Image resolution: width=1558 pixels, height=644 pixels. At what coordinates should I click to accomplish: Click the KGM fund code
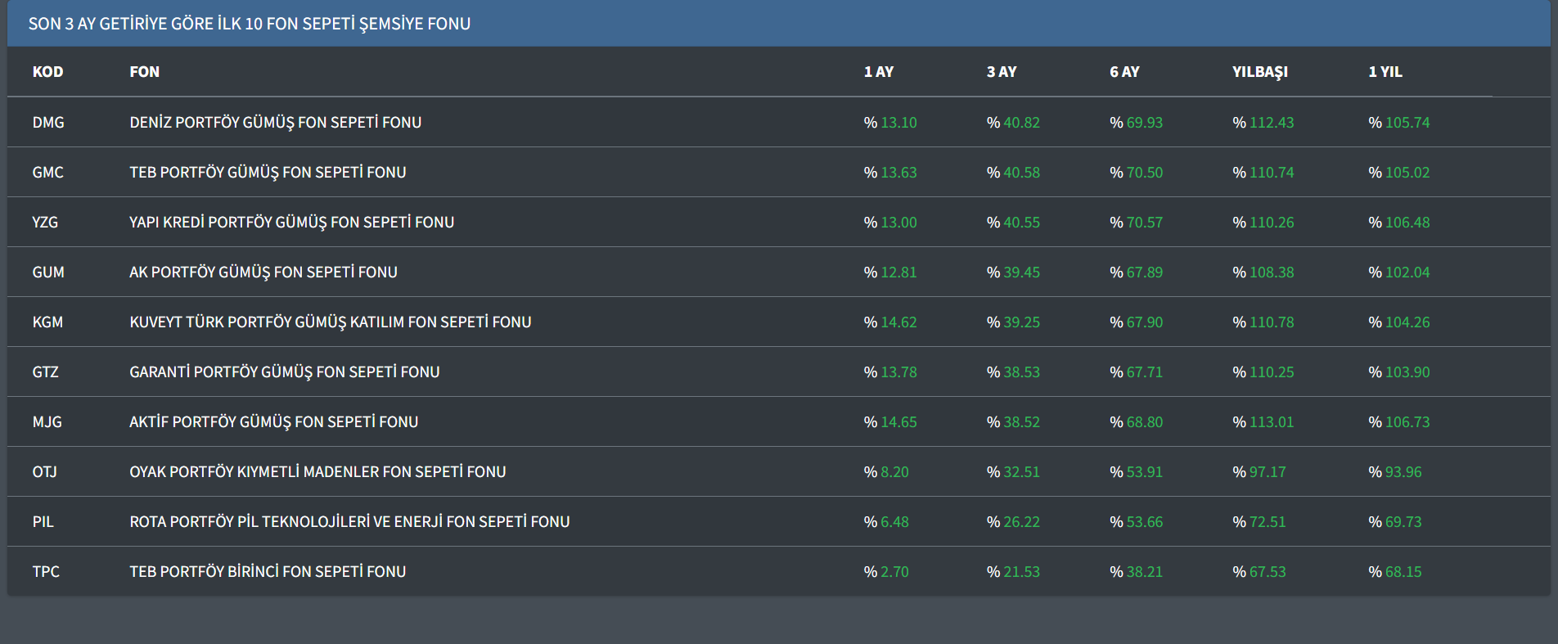pyautogui.click(x=47, y=322)
